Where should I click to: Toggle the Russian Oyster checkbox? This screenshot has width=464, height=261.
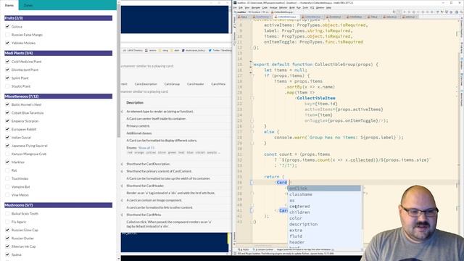pyautogui.click(x=7, y=239)
